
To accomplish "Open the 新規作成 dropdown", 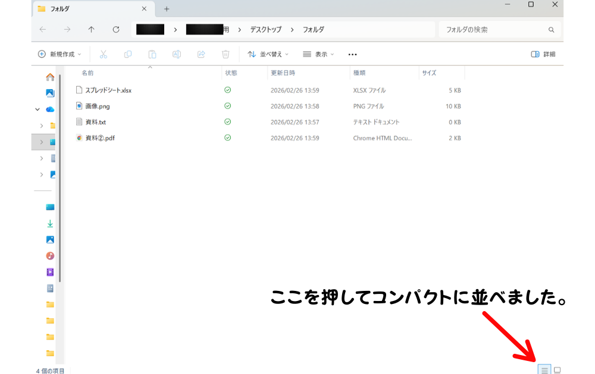I will click(x=59, y=54).
